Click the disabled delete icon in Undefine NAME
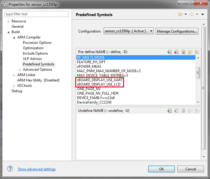Image resolution: width=210 pixels, height=179 pixels. coord(176,111)
